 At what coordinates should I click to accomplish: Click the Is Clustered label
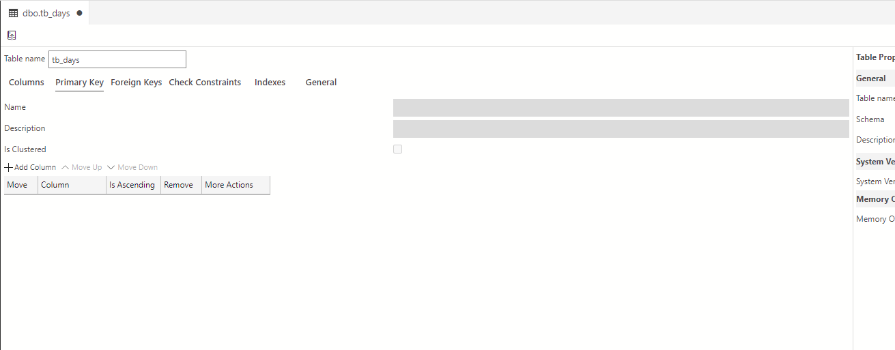point(25,149)
